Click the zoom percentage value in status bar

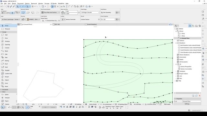(33, 104)
